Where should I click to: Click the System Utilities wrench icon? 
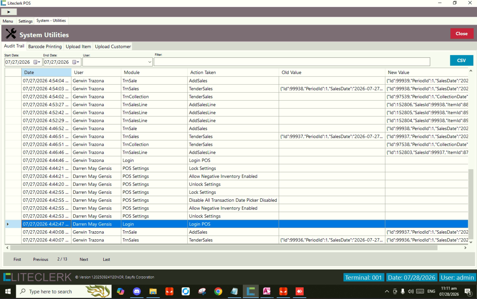pos(11,34)
